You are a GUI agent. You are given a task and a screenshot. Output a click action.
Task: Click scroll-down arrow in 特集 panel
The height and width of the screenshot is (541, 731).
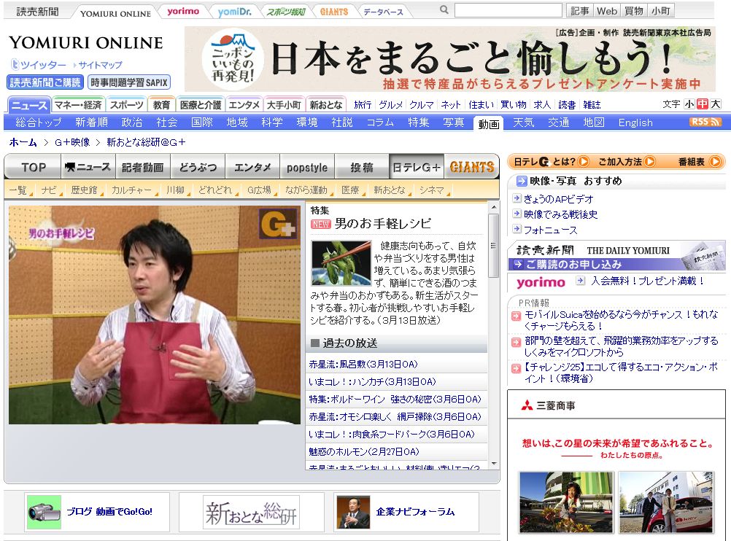click(x=494, y=464)
